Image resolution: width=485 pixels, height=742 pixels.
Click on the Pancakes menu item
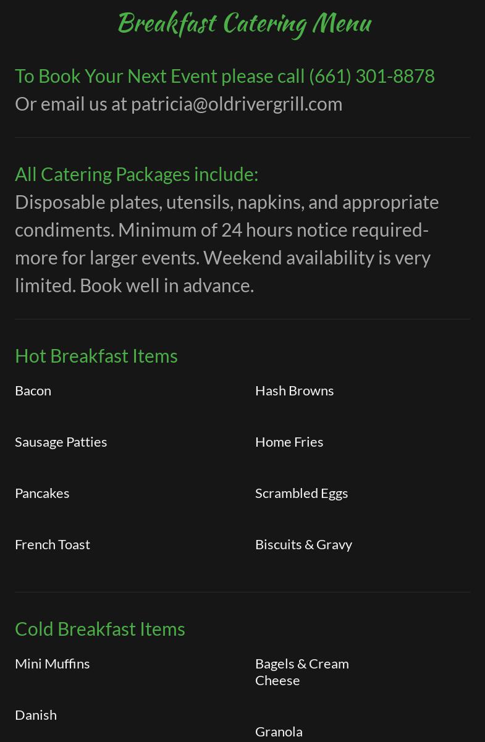pyautogui.click(x=42, y=493)
